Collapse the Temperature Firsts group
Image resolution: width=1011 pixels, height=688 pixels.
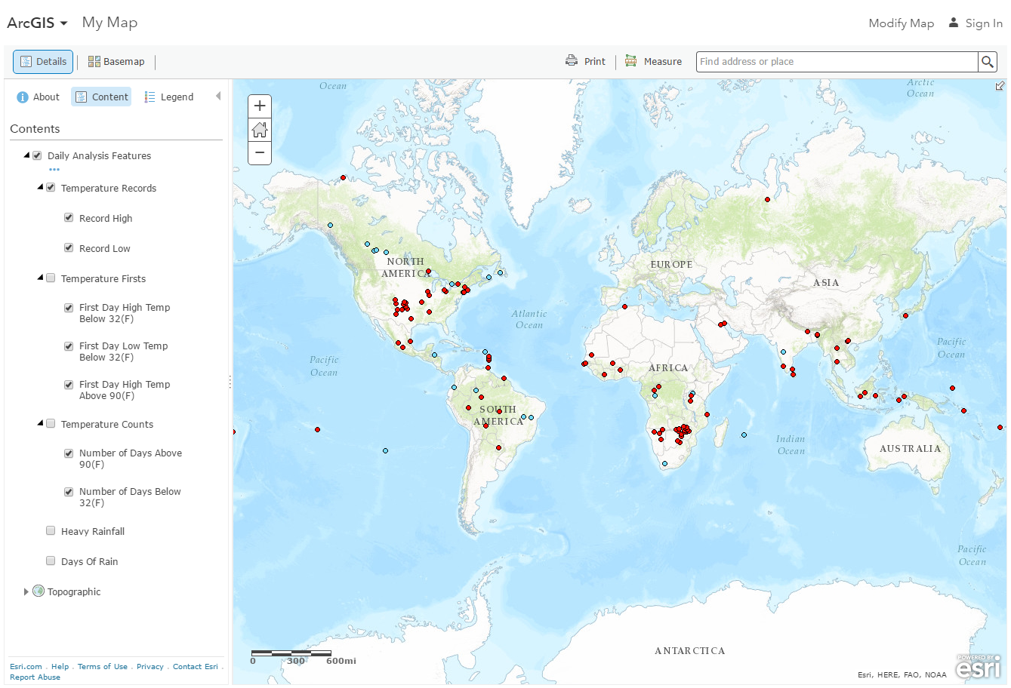pyautogui.click(x=41, y=278)
